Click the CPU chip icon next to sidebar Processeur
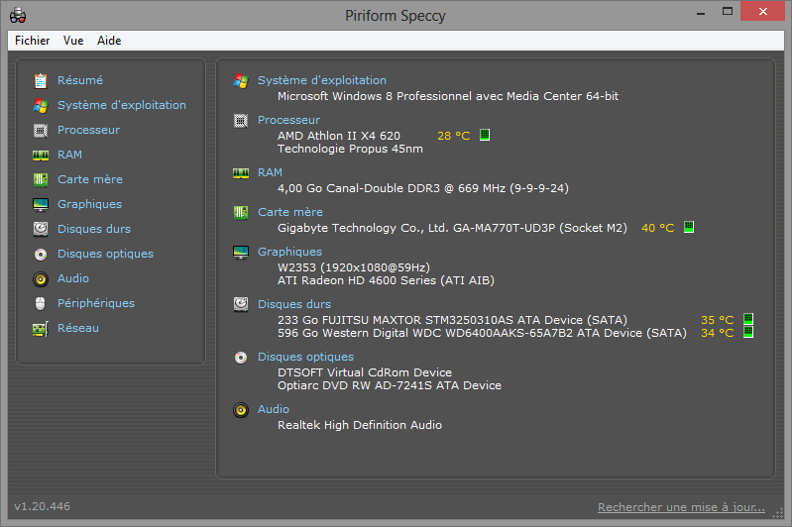The height and width of the screenshot is (527, 792). pos(41,130)
